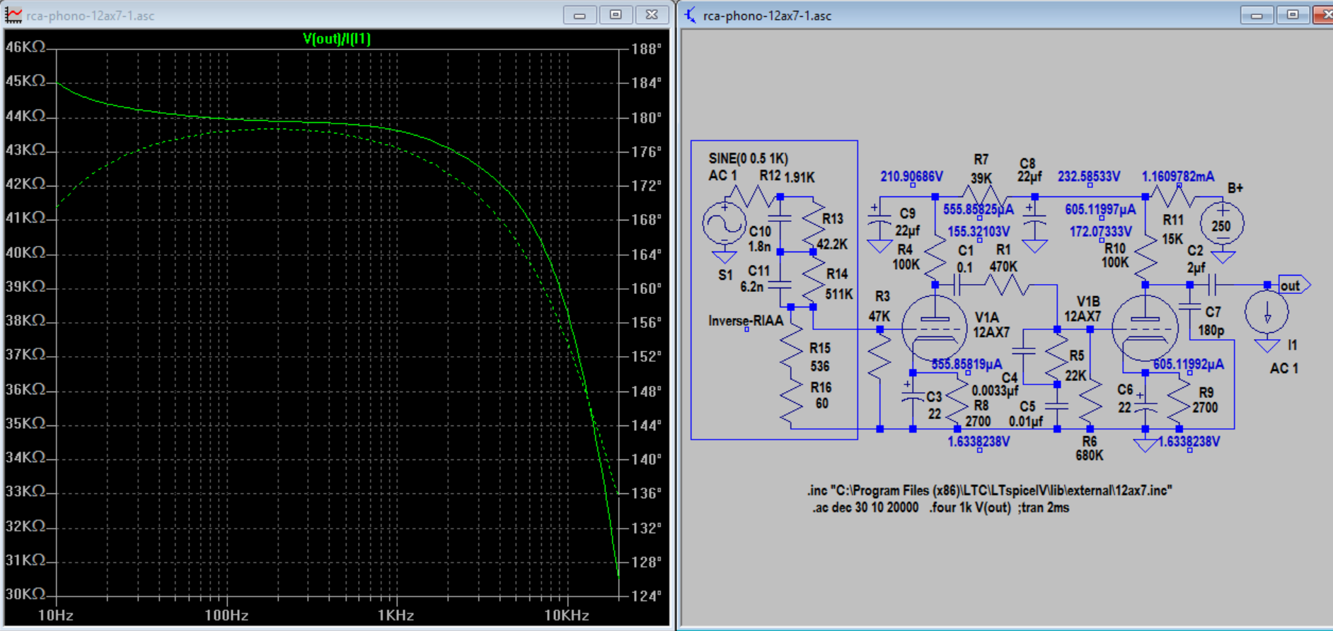Click the 155.32103V voltage annotation

point(979,231)
